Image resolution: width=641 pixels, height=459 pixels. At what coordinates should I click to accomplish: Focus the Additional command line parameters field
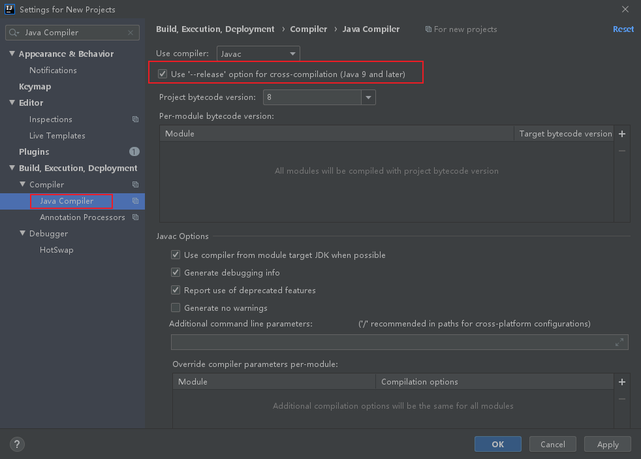point(399,342)
